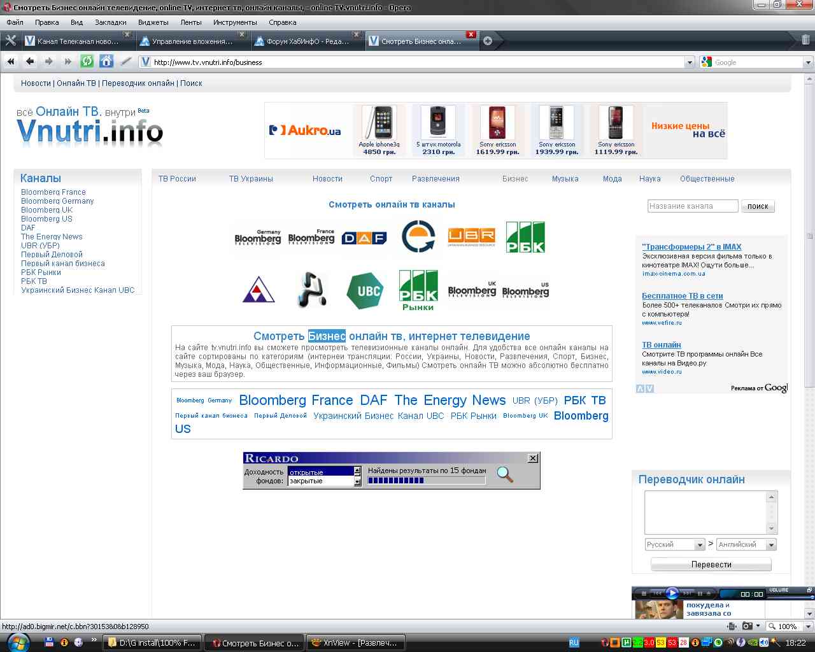Click the Название канала search field

pos(692,206)
